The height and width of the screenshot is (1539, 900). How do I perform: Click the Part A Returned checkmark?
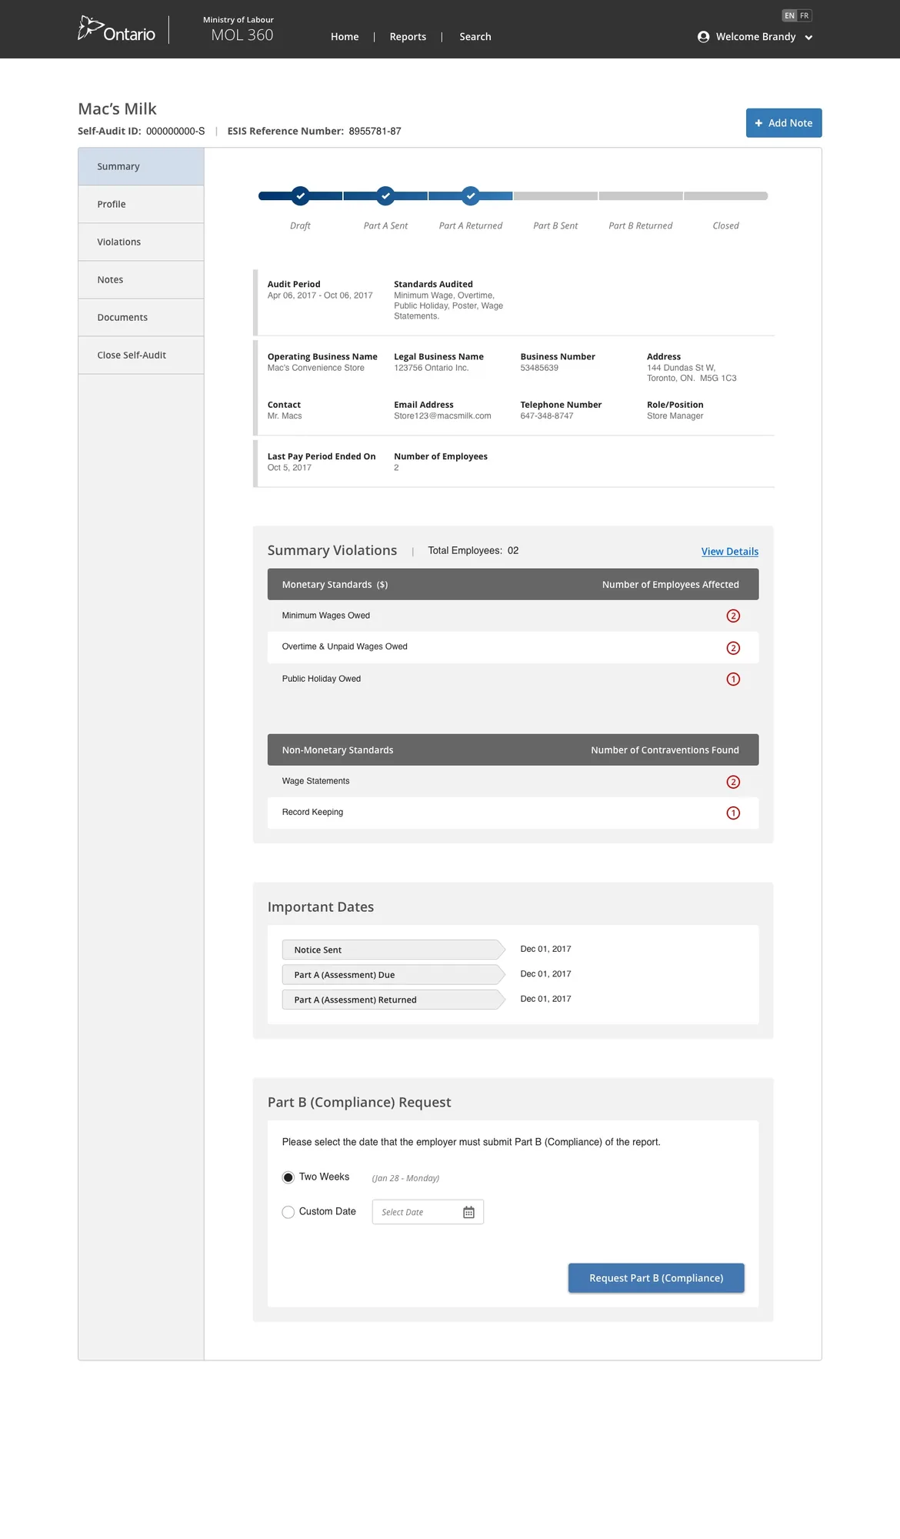471,196
